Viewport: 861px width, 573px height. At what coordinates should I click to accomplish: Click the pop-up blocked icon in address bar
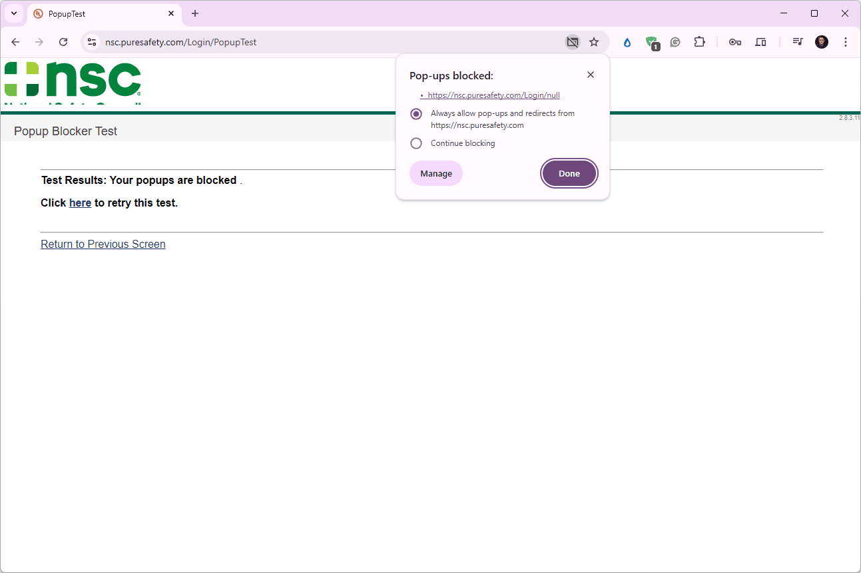pos(572,42)
